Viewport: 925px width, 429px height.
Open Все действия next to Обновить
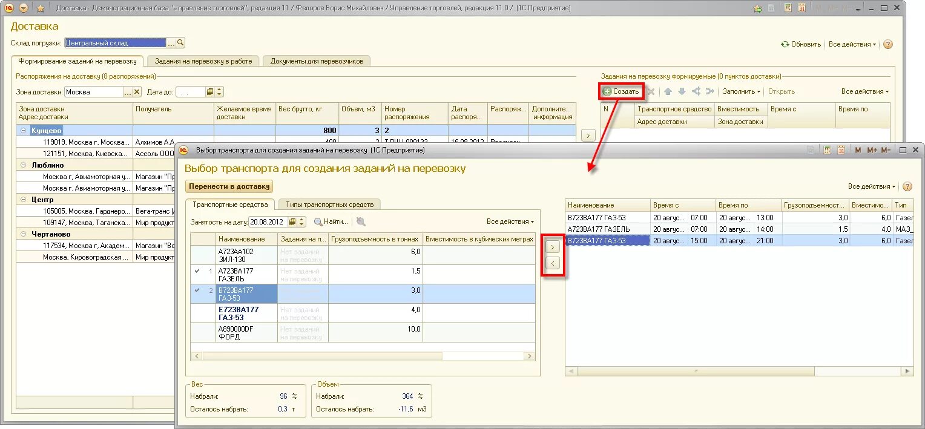click(x=852, y=44)
